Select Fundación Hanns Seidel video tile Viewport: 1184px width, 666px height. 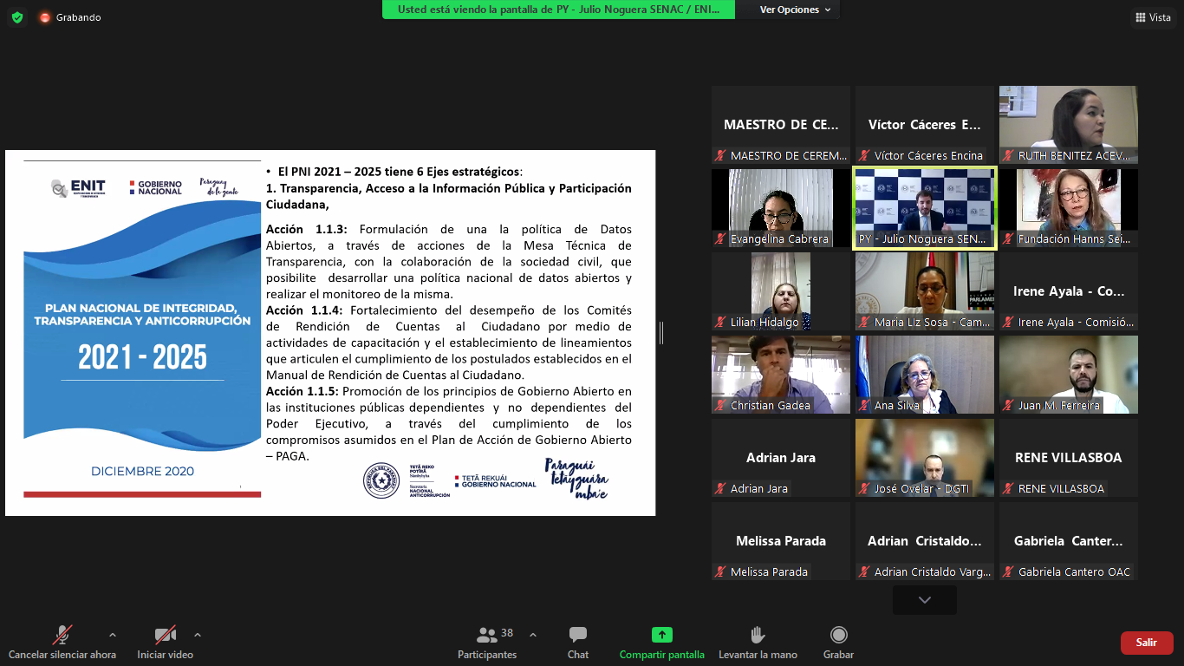tap(1068, 208)
